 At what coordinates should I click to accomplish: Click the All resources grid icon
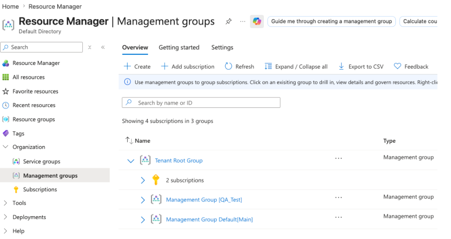coord(6,77)
